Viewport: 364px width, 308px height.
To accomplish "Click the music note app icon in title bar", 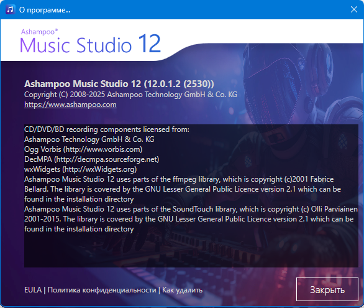I will 10,9.
